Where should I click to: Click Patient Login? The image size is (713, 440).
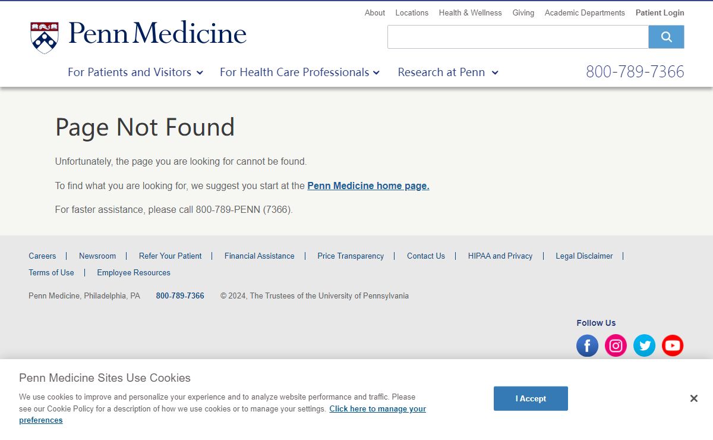coord(660,12)
